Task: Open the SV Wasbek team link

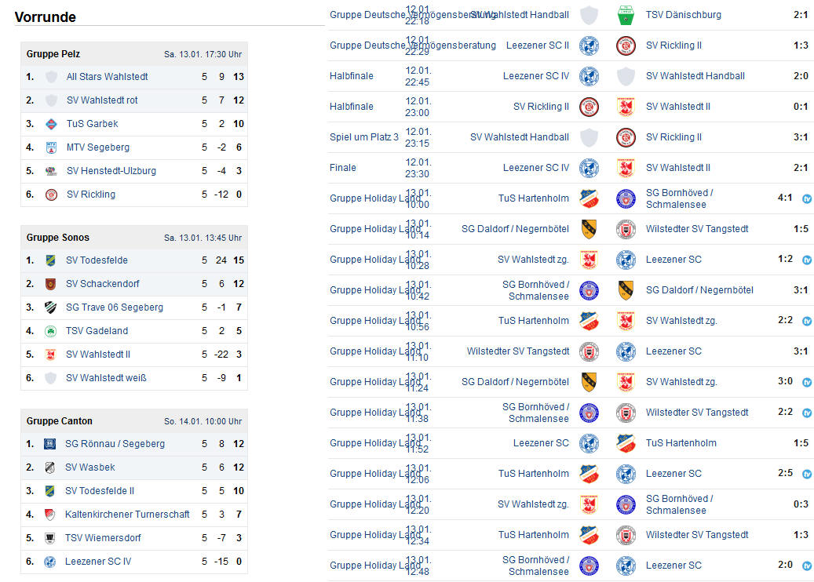Action: 89,467
